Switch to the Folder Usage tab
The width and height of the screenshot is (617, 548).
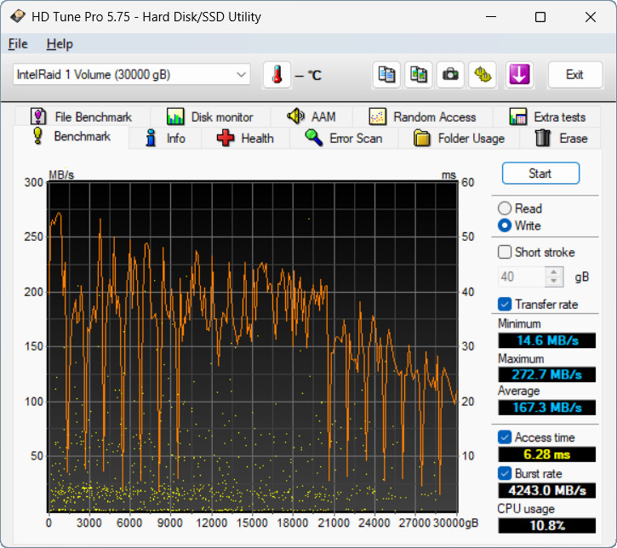click(459, 138)
